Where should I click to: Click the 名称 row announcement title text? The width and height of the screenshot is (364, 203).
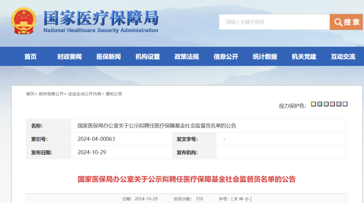pyautogui.click(x=157, y=126)
